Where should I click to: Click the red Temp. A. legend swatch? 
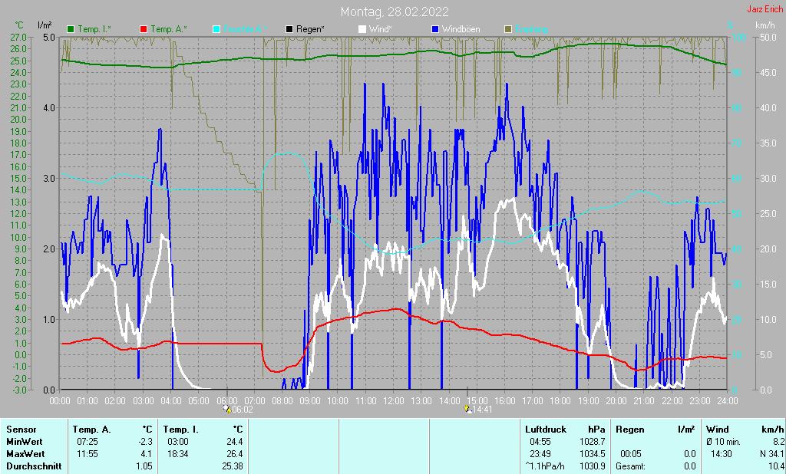144,29
